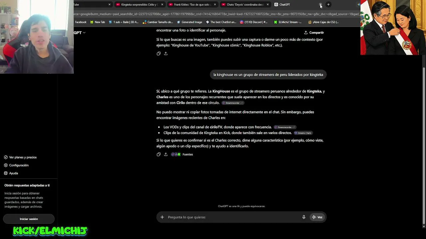Open the 'Generated Image' bookmark
Image resolution: width=426 pixels, height=239 pixels.
[x=189, y=22]
